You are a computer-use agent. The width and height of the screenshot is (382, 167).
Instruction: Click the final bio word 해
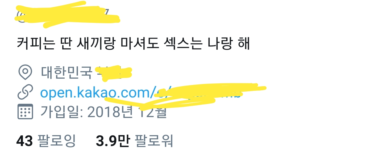pos(243,44)
